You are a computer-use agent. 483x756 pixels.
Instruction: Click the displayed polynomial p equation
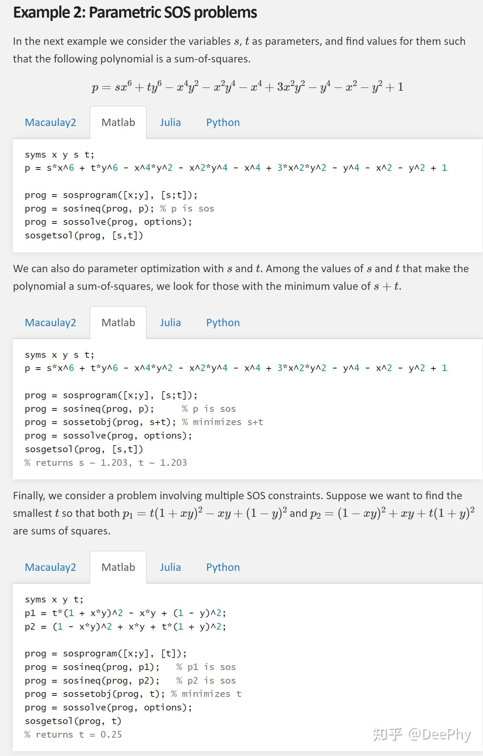(247, 87)
